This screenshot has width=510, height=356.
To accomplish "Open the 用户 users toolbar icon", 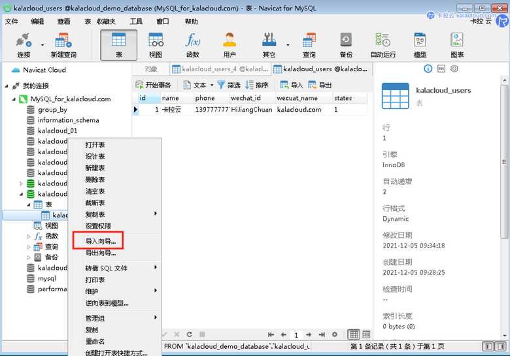I will click(229, 45).
